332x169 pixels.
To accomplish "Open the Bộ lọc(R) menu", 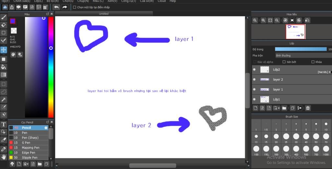I will [x=53, y=1].
